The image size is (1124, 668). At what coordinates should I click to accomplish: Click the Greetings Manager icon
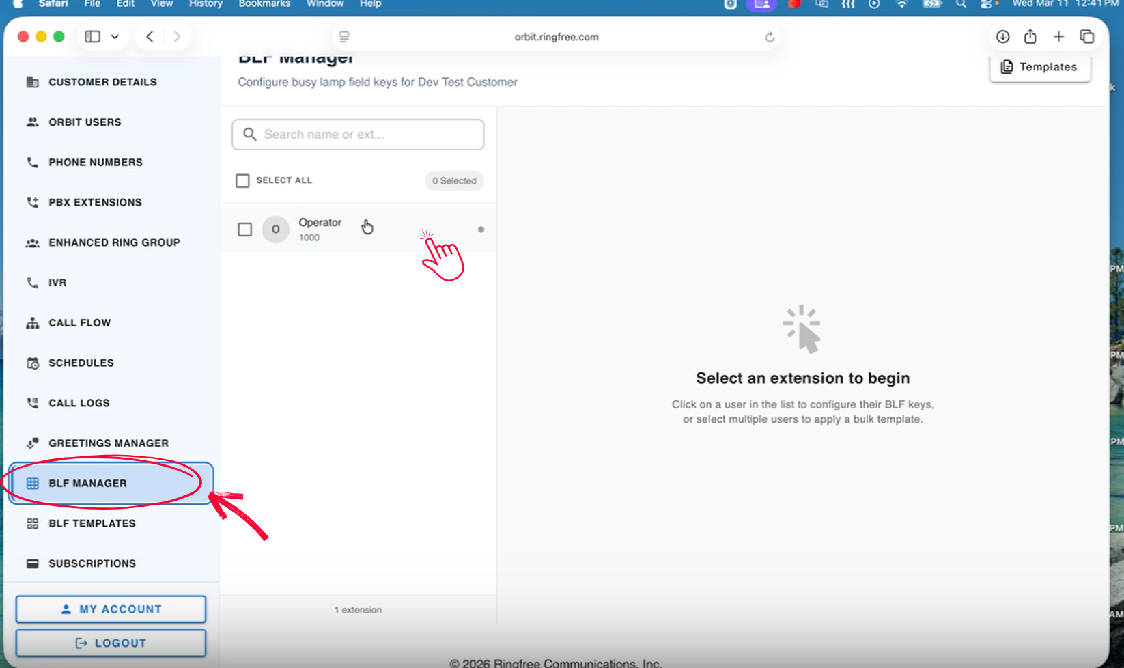(32, 443)
